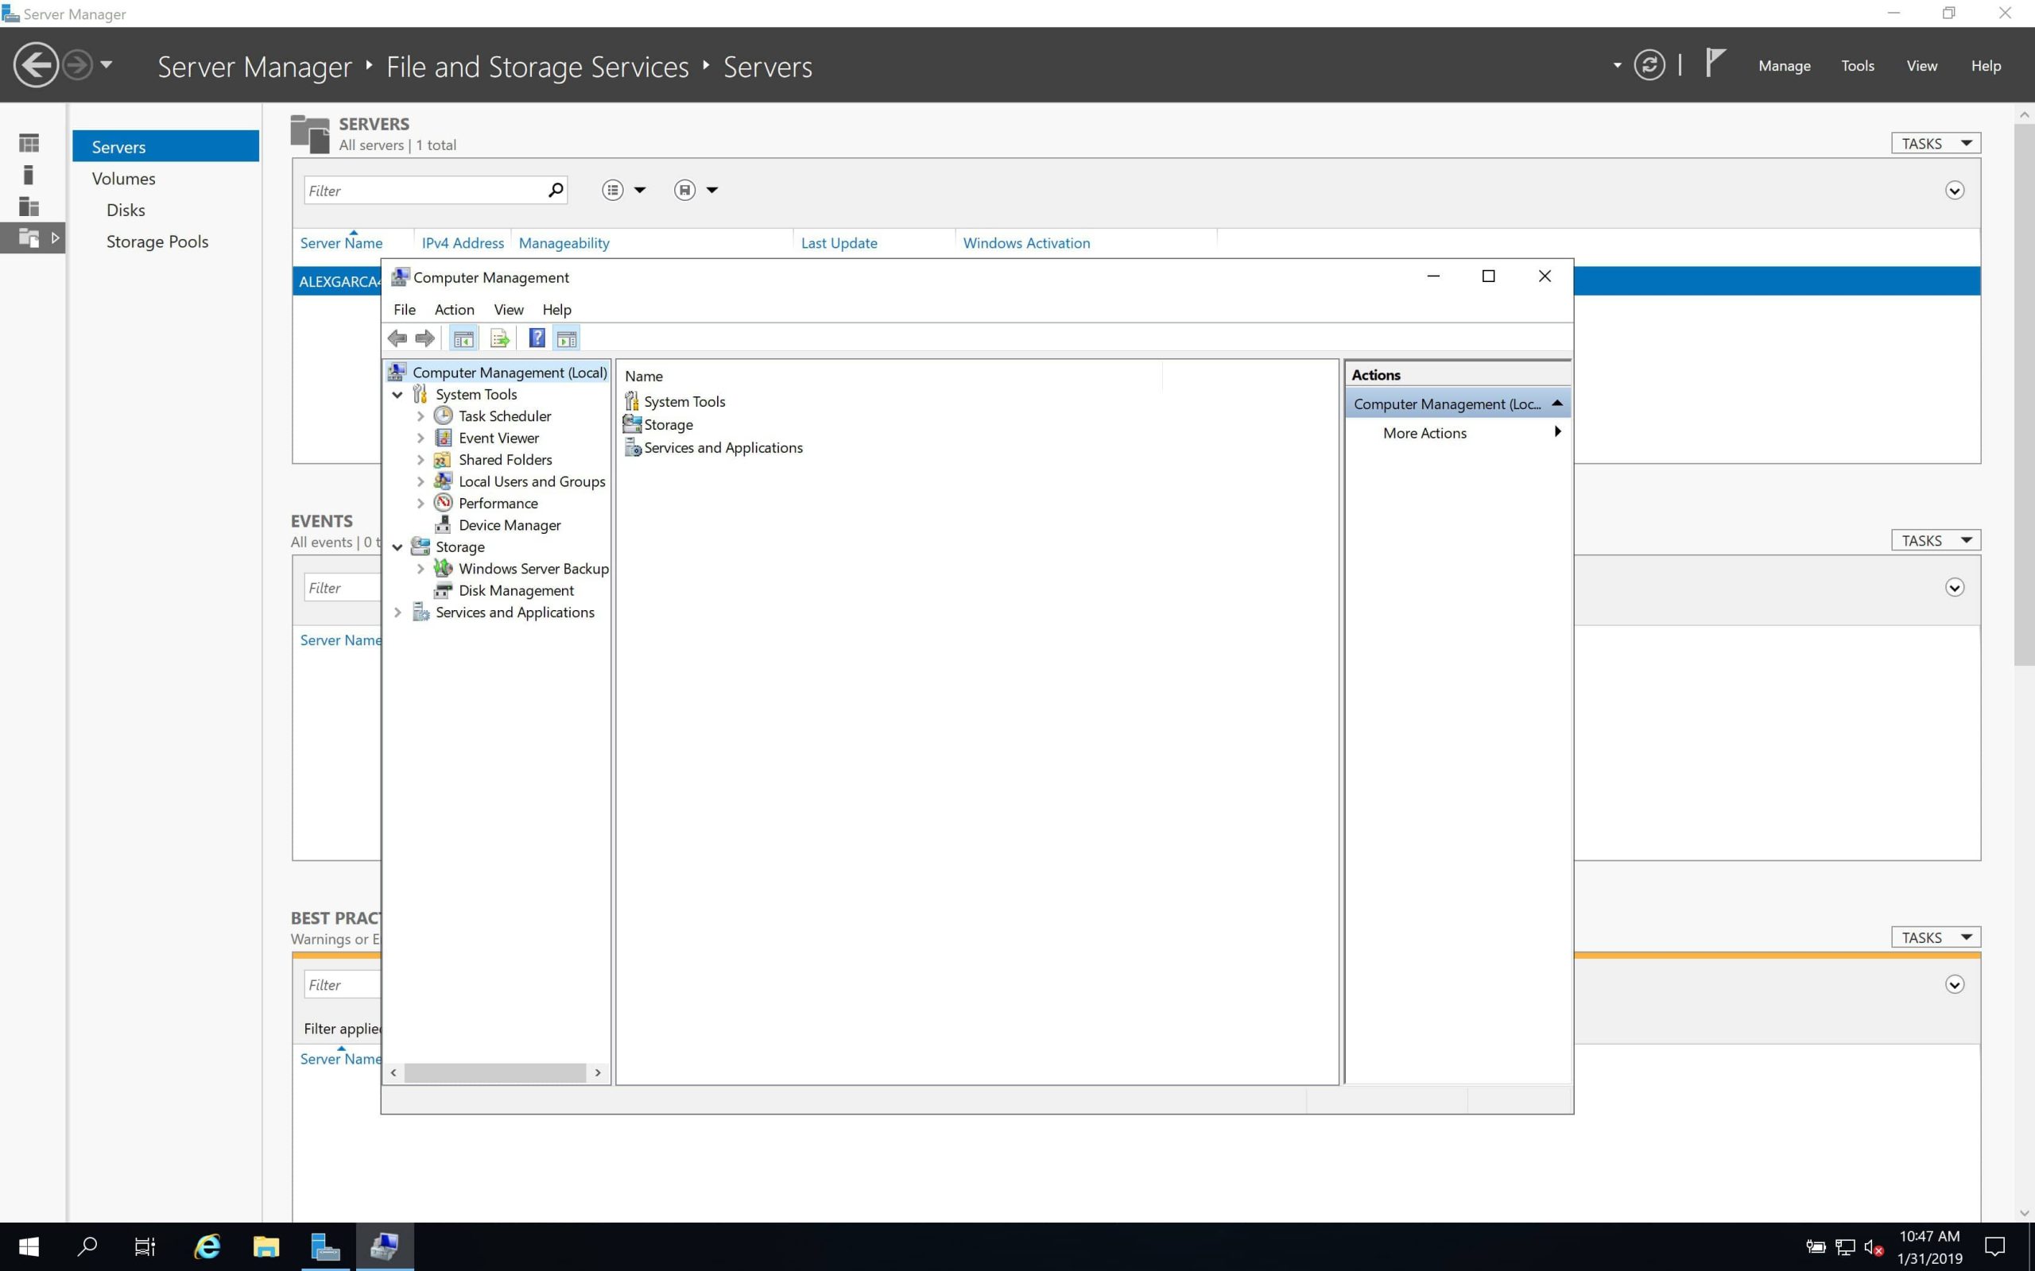
Task: Select Storage Pools in left navigation
Action: [x=157, y=242]
